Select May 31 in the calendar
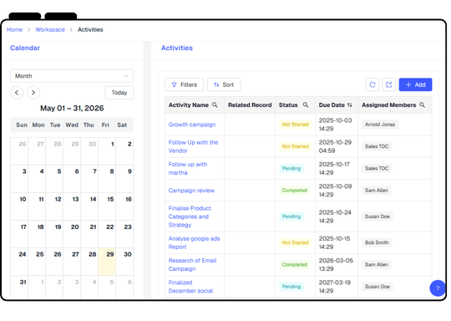The width and height of the screenshot is (451, 321). point(19,287)
